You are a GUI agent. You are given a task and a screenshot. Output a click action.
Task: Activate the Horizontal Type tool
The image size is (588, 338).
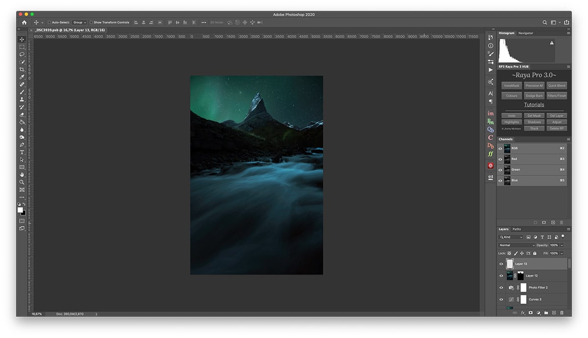click(x=22, y=152)
